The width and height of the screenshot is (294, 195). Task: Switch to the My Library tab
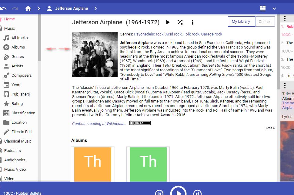pyautogui.click(x=241, y=22)
